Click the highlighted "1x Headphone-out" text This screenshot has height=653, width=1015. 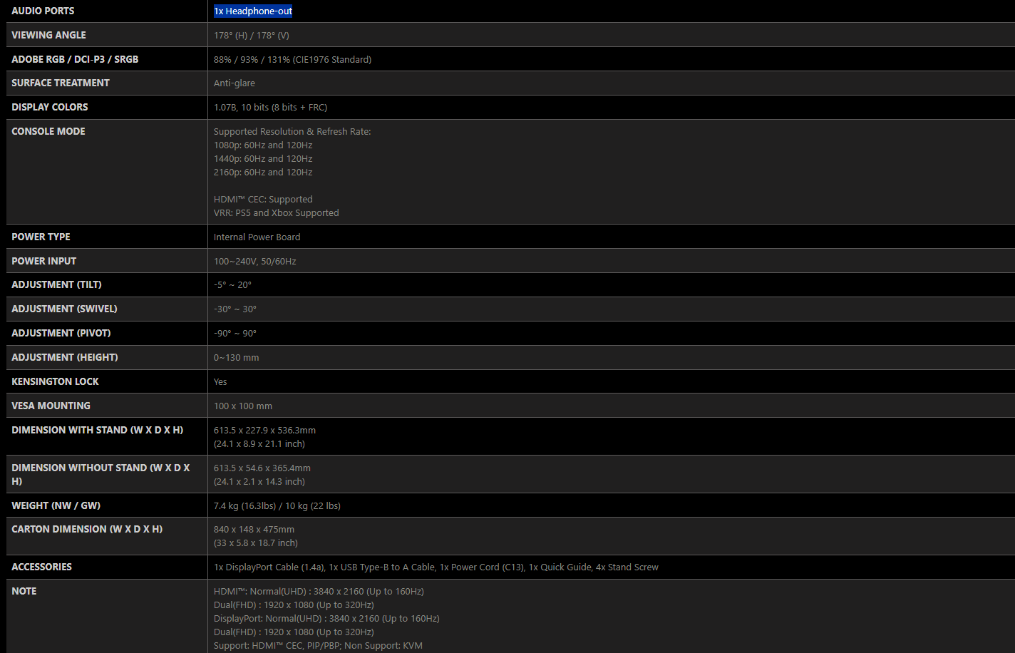click(x=253, y=11)
